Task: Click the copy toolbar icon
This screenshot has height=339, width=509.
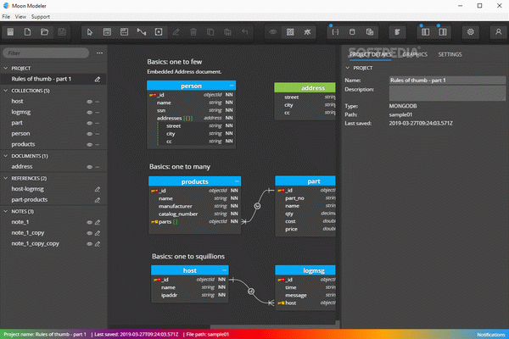Action: point(210,32)
